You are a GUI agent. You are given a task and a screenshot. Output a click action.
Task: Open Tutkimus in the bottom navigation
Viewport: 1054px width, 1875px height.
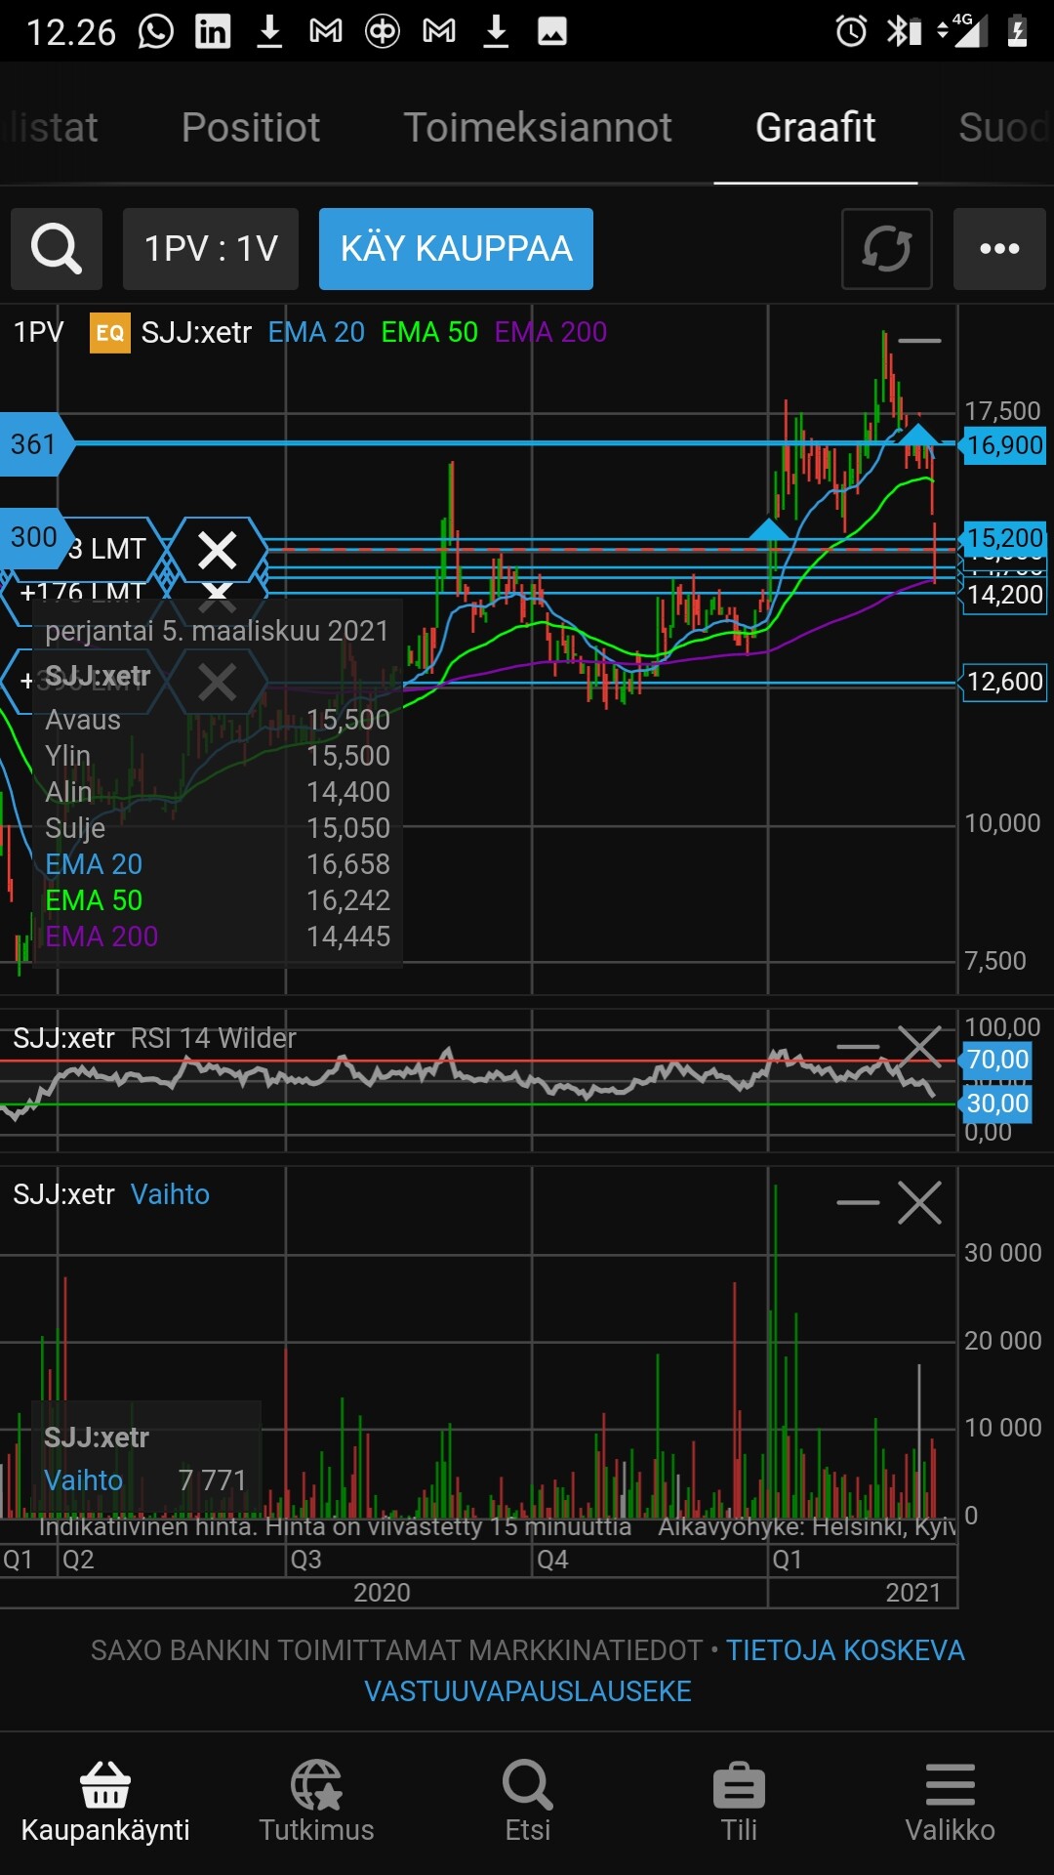(x=316, y=1802)
